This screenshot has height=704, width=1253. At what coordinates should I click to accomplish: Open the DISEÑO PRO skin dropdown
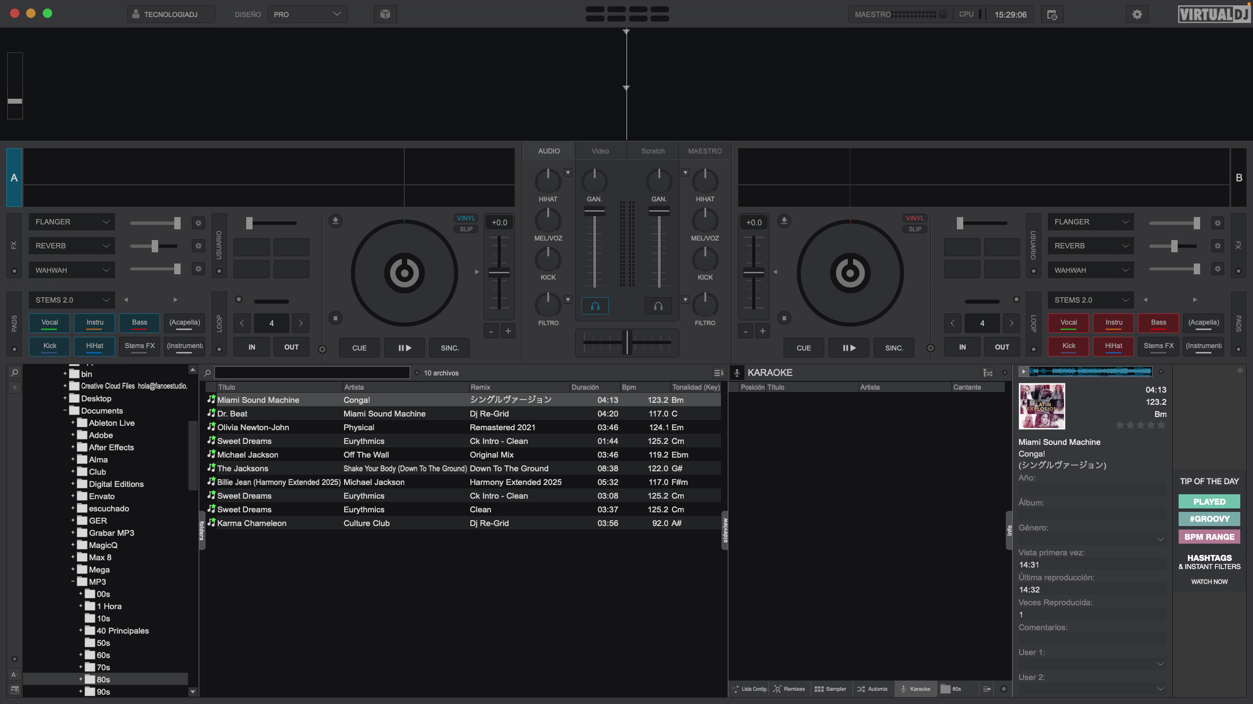click(x=307, y=14)
